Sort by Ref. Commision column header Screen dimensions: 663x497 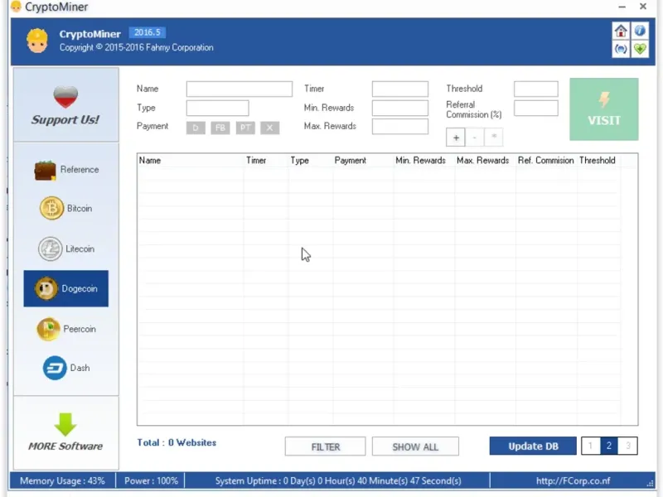(546, 161)
